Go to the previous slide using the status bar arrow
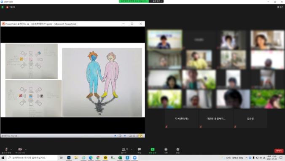 pyautogui.click(x=115, y=136)
